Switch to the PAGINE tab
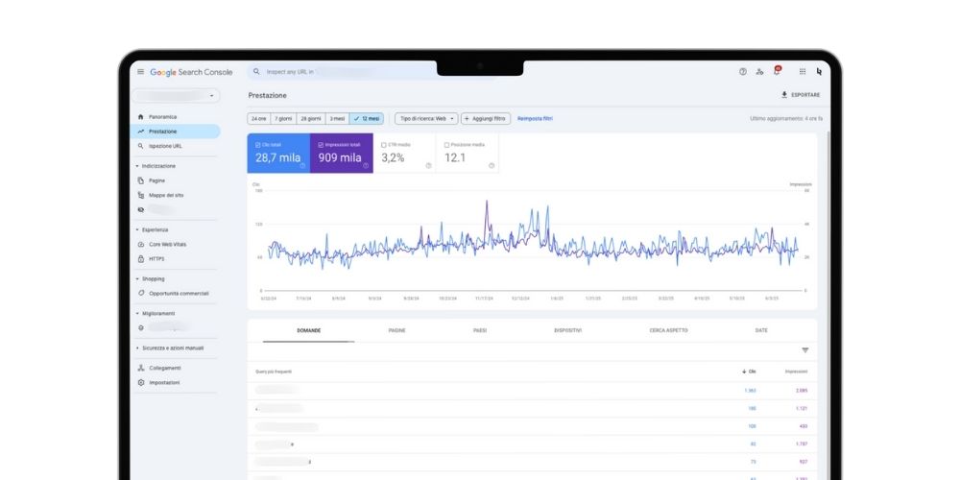 coord(396,330)
